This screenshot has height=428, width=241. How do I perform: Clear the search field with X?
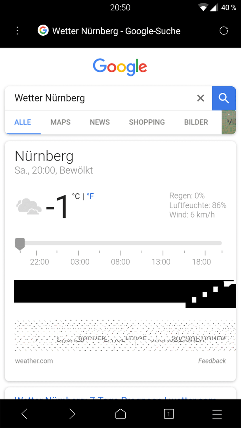[x=201, y=98]
